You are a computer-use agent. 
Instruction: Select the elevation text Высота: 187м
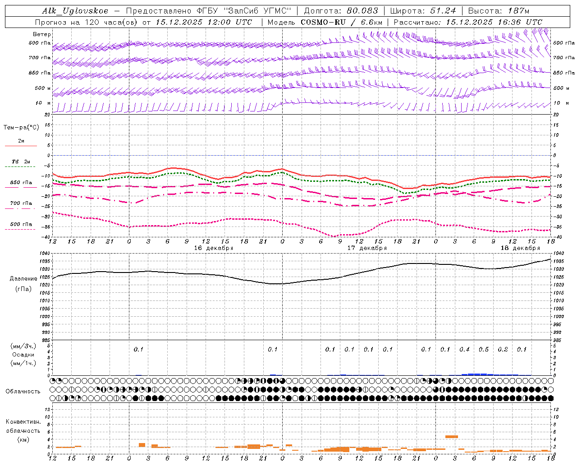(499, 11)
